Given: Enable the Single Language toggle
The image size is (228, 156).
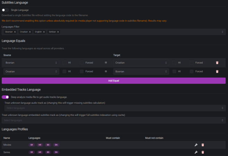Looking at the screenshot, I should coord(5,10).
